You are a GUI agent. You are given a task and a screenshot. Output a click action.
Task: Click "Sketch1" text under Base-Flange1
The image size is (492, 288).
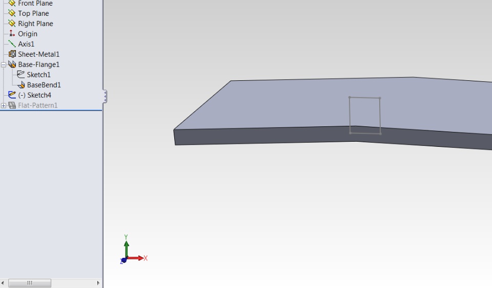pos(38,75)
